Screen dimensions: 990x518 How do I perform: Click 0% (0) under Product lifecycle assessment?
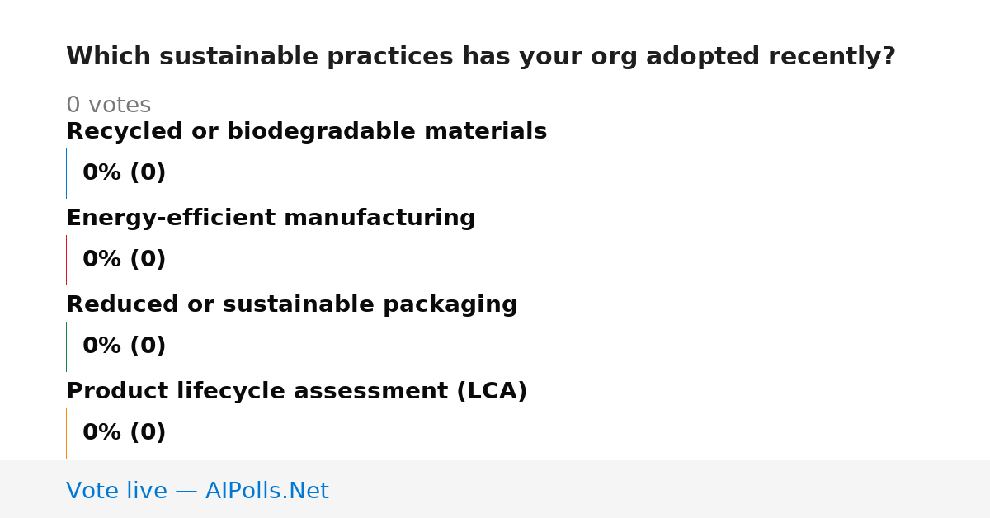click(x=125, y=433)
